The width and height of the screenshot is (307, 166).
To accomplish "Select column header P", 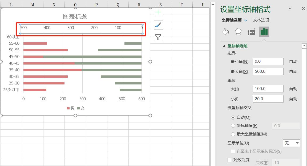I will [x=96, y=5].
